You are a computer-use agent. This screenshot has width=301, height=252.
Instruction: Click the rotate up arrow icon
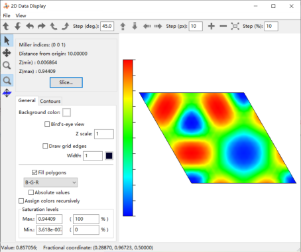pyautogui.click(x=6, y=27)
